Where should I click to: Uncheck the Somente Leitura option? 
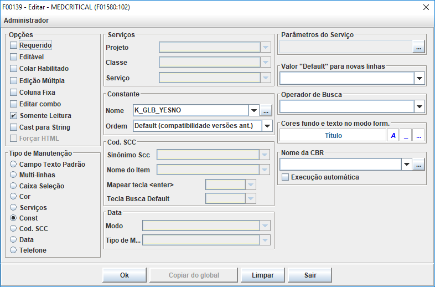14,116
